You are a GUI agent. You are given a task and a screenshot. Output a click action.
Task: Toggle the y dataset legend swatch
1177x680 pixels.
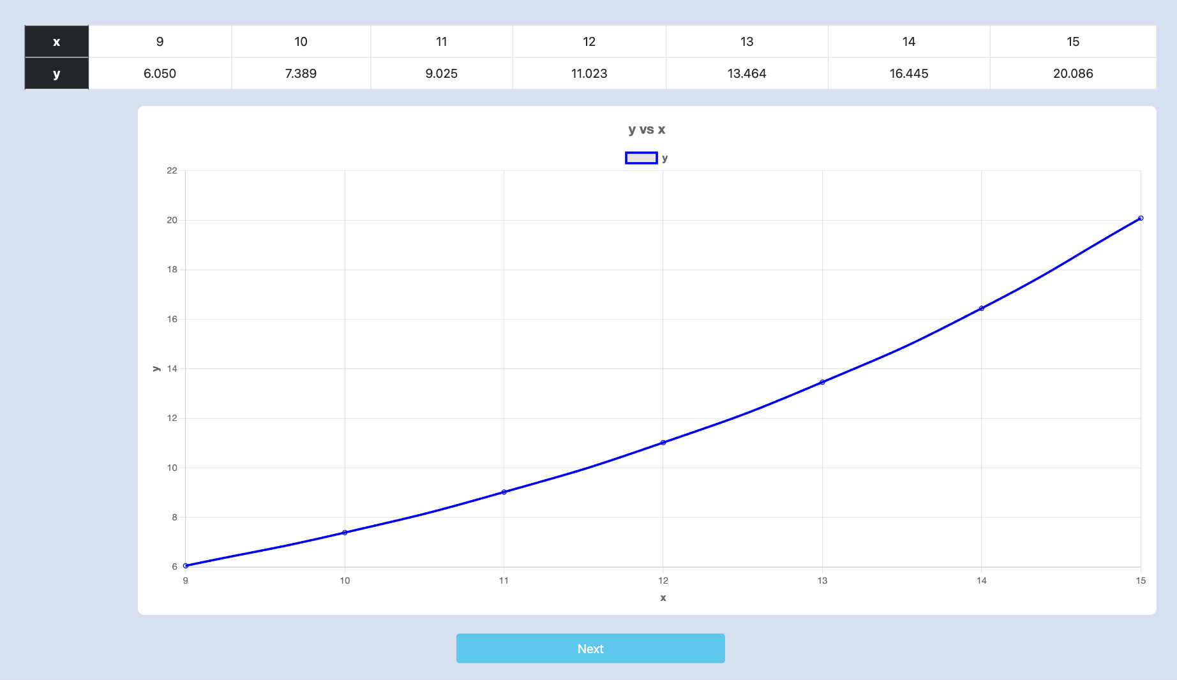(x=641, y=158)
